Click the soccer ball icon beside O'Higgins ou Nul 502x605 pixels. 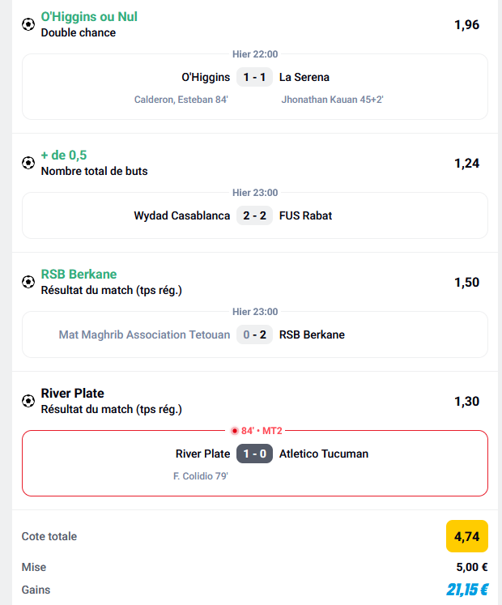[x=28, y=24]
